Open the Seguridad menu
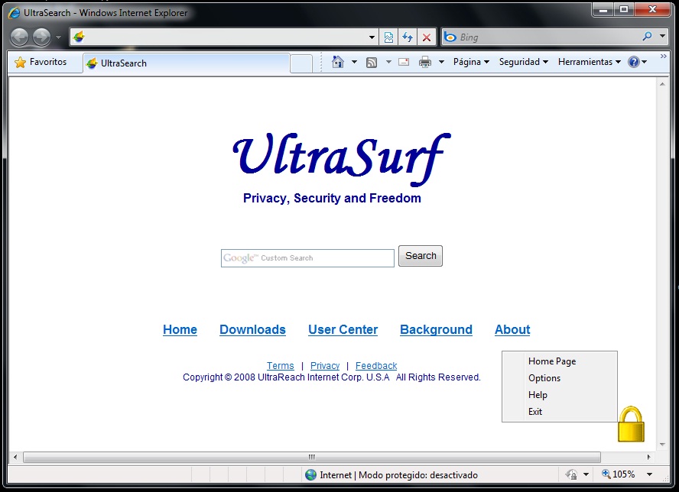679x492 pixels. (x=524, y=62)
